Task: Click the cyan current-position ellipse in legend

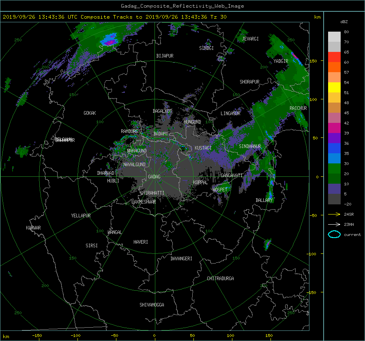Action: (334, 234)
